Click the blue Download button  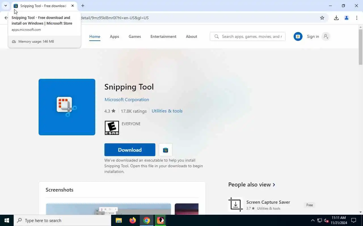click(130, 150)
